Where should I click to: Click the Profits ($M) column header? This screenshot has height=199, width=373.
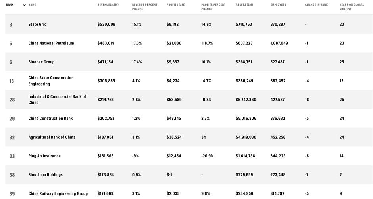coord(176,5)
